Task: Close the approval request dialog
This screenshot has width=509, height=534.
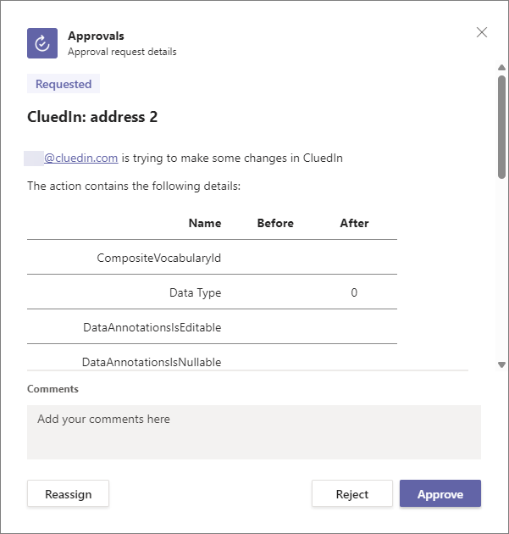Action: (482, 32)
